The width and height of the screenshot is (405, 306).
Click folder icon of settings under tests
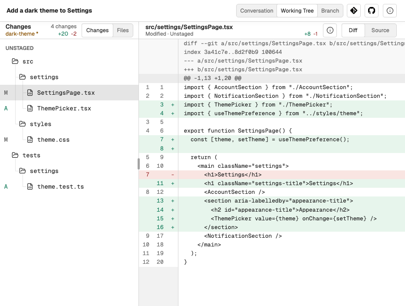[x=23, y=171]
